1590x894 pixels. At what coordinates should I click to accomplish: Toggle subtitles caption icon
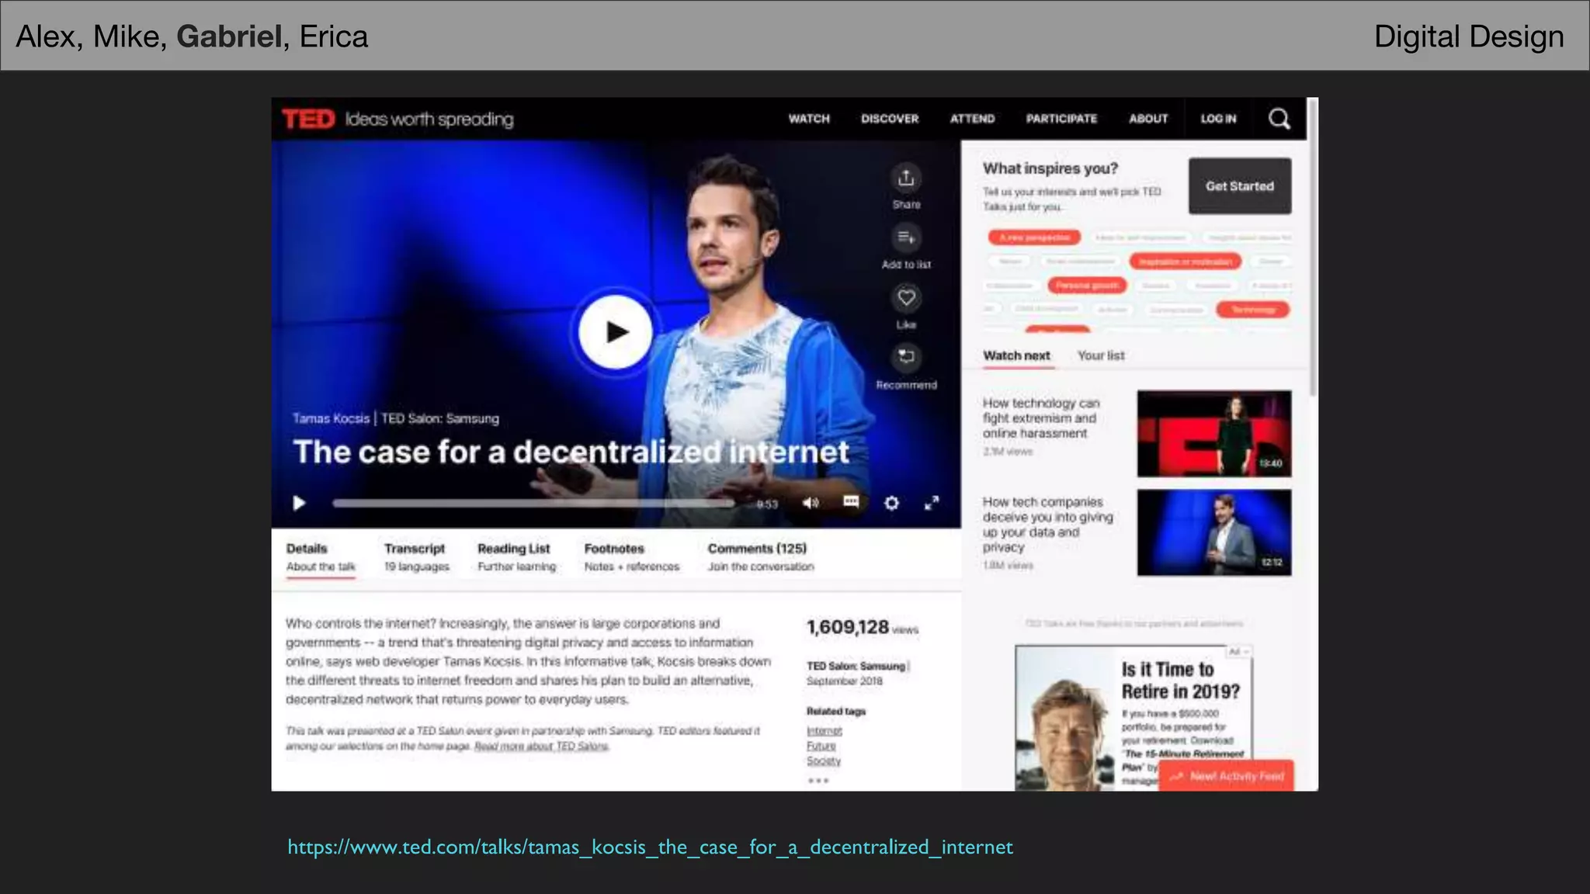pyautogui.click(x=851, y=501)
